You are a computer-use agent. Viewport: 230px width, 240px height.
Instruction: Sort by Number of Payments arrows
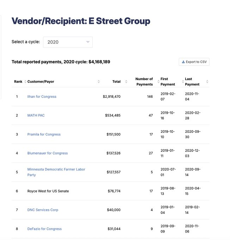click(x=158, y=82)
